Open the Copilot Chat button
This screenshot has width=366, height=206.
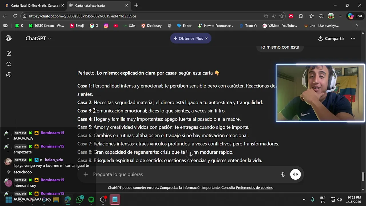tap(355, 16)
